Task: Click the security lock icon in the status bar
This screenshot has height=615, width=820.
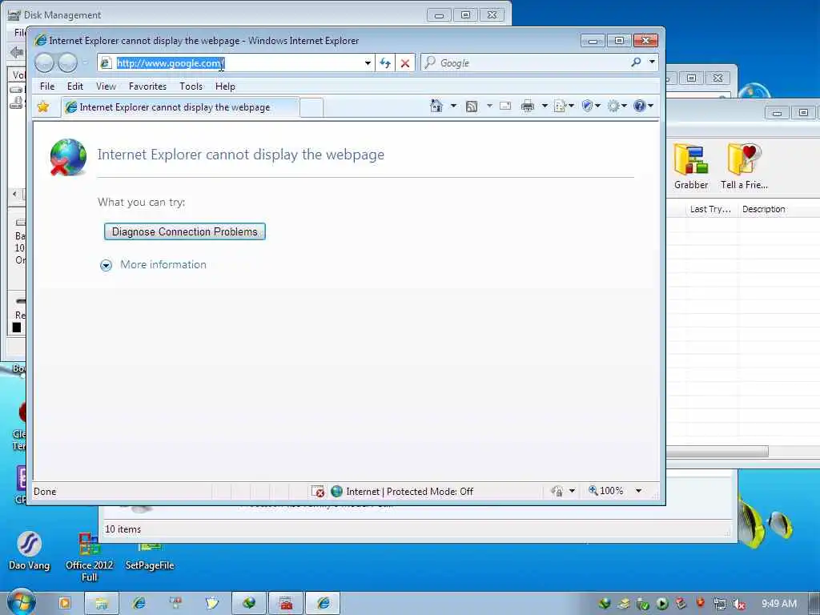Action: (557, 491)
